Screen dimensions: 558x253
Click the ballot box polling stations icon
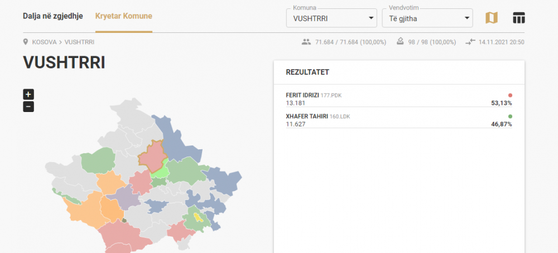[x=401, y=42]
